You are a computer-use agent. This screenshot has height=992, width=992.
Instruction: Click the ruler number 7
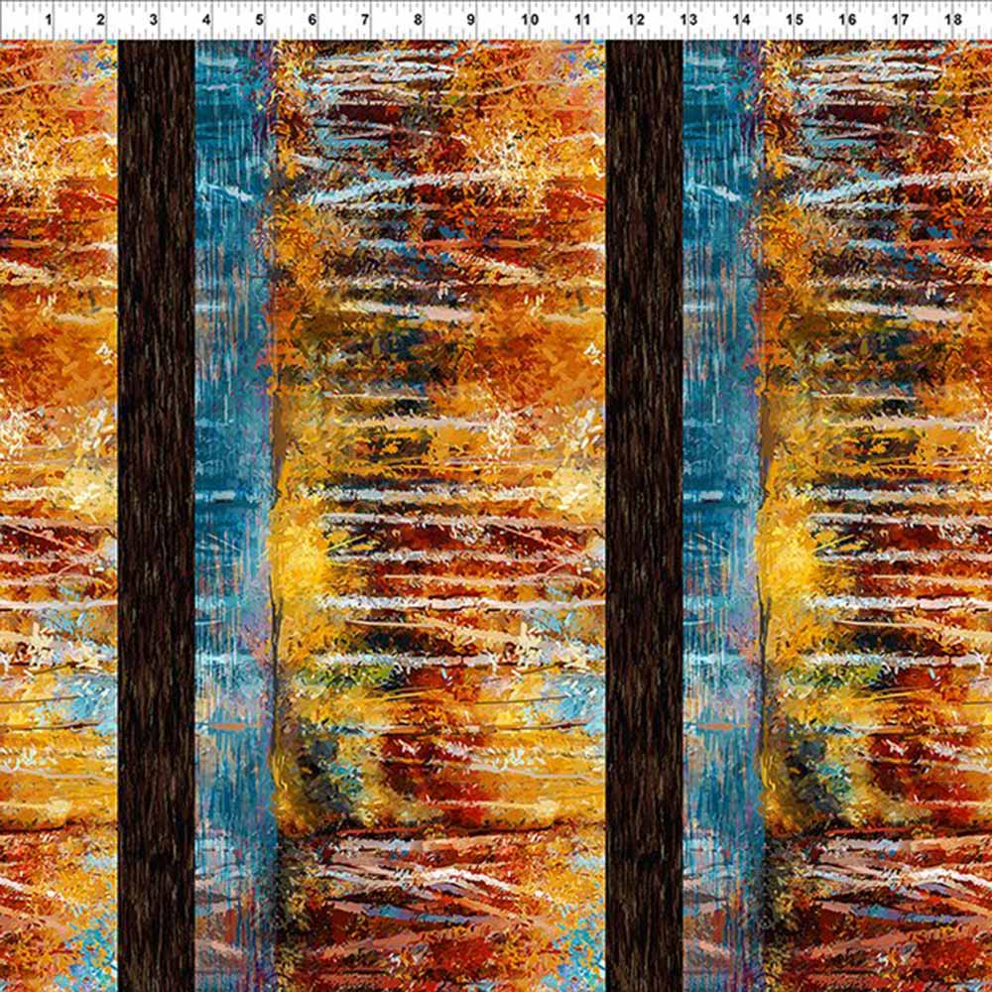click(x=365, y=19)
